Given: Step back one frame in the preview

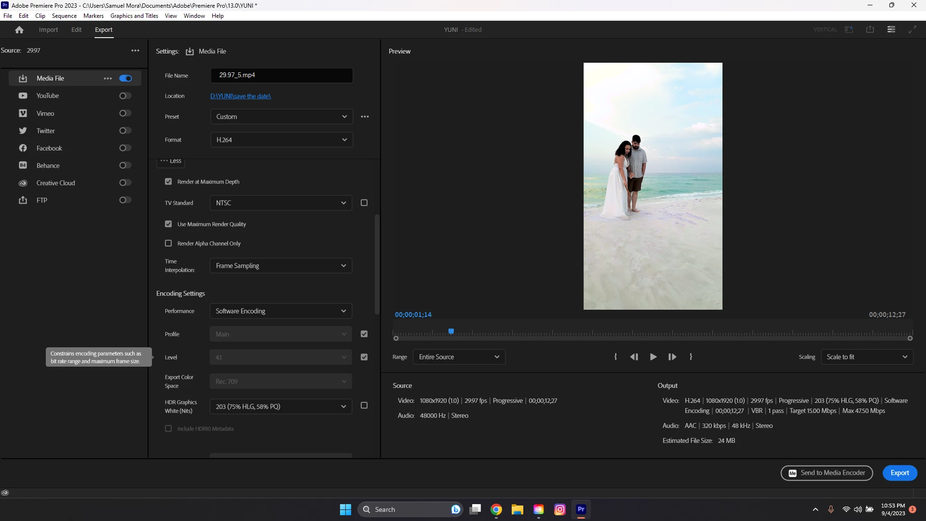Looking at the screenshot, I should (x=634, y=357).
